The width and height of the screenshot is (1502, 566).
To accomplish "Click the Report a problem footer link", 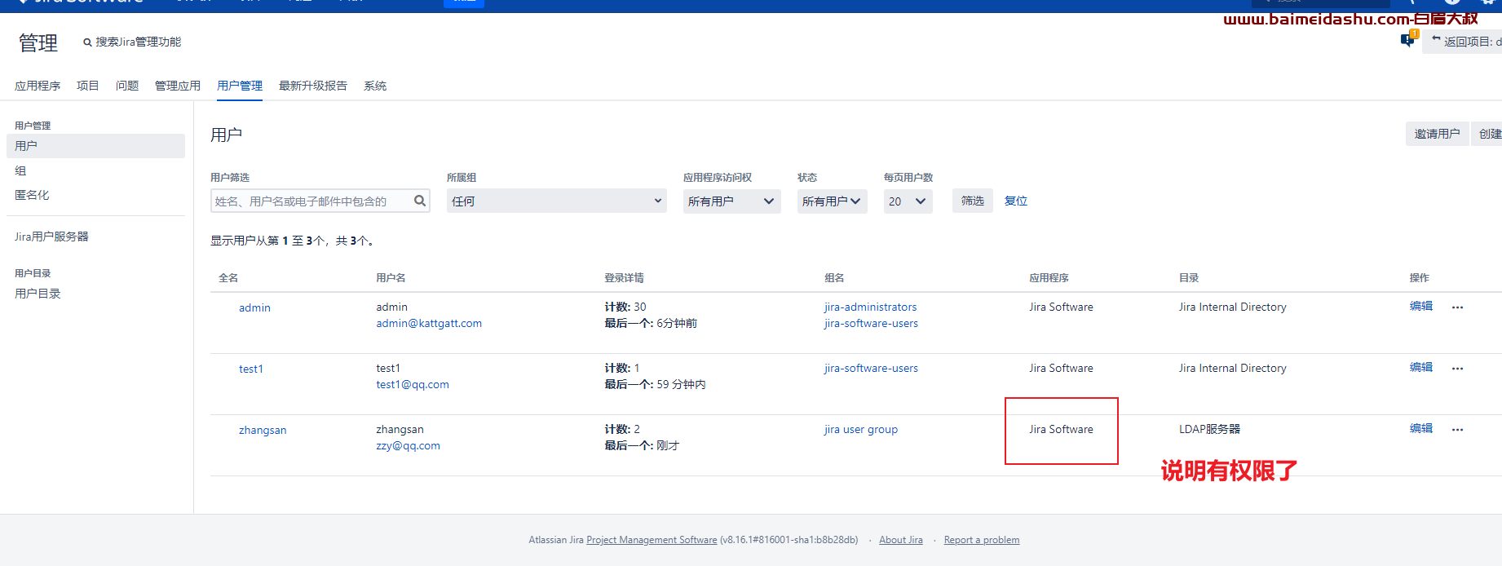I will tap(982, 540).
